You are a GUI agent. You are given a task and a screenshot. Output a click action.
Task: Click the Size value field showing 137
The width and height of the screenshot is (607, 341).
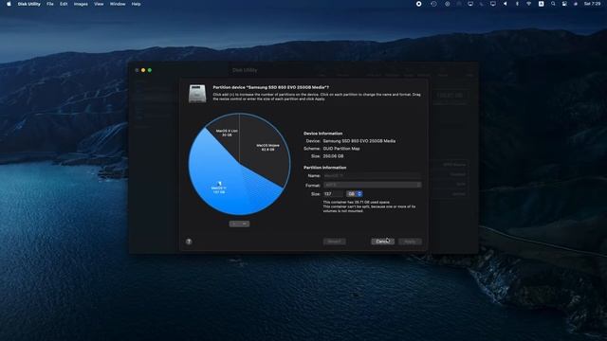click(x=333, y=194)
